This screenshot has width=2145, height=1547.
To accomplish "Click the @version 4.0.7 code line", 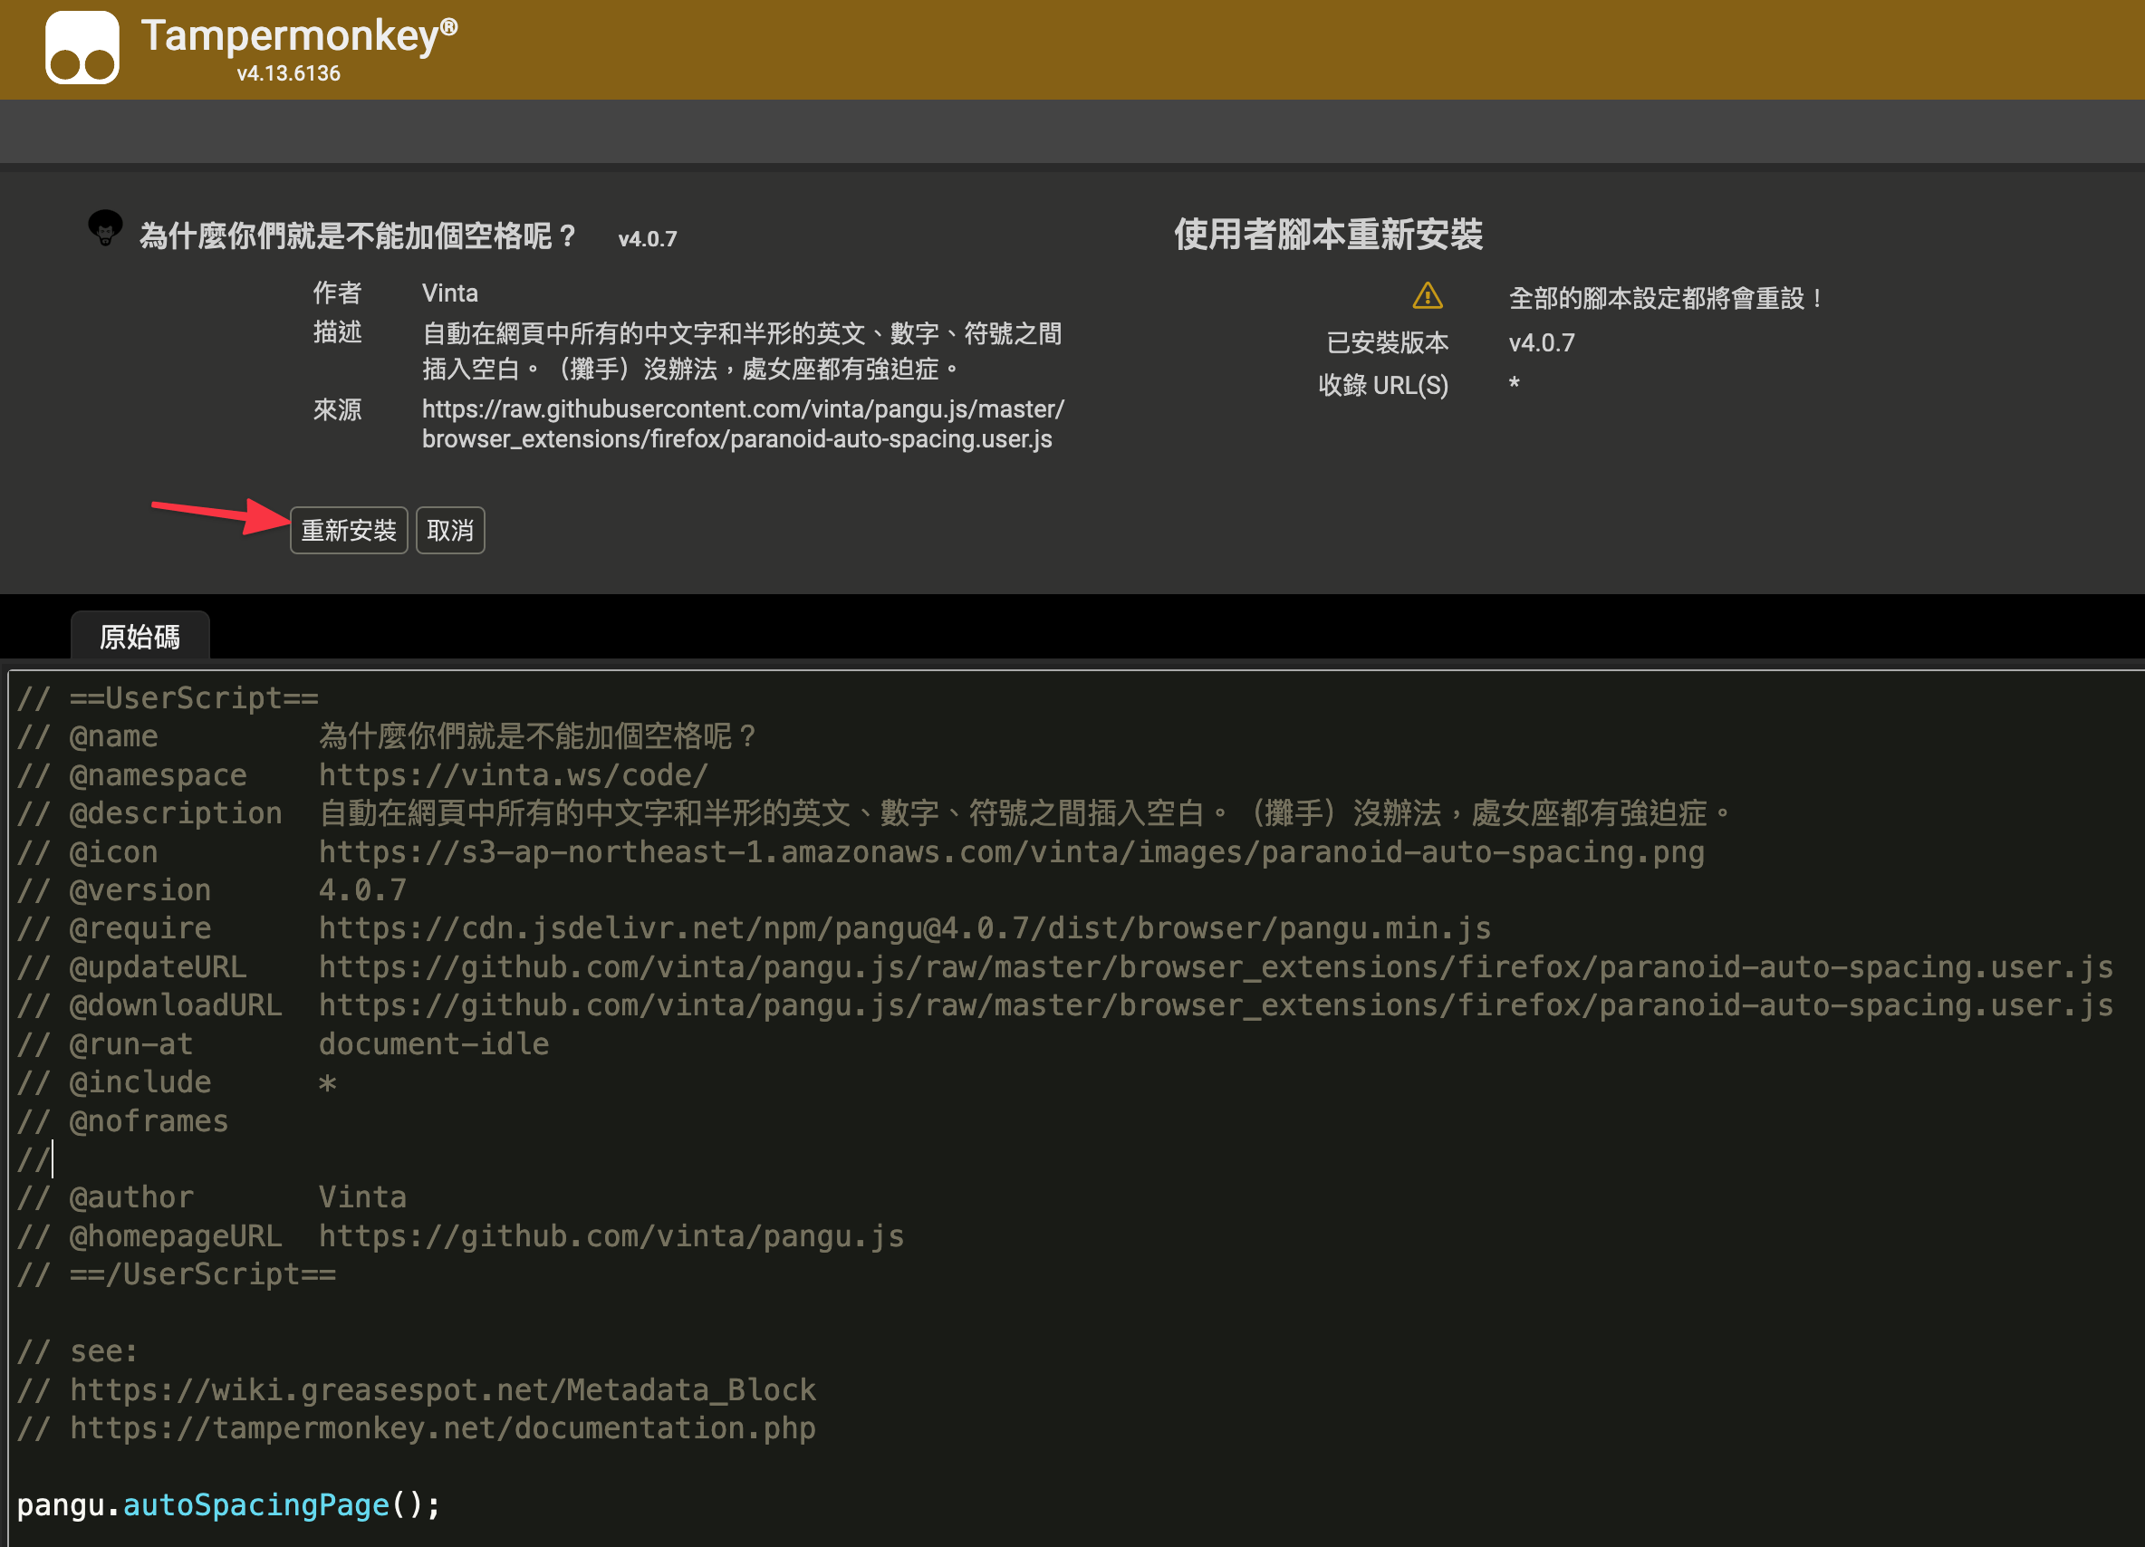I will pyautogui.click(x=212, y=889).
